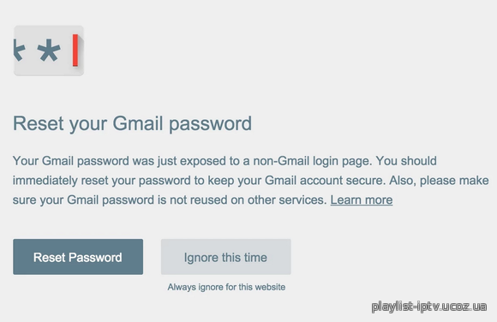The width and height of the screenshot is (497, 322).
Task: Click the word "Reset" in the heading
Action: [x=38, y=123]
